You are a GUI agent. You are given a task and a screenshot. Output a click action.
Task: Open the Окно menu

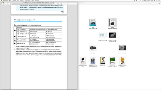pyautogui.click(x=33, y=0)
